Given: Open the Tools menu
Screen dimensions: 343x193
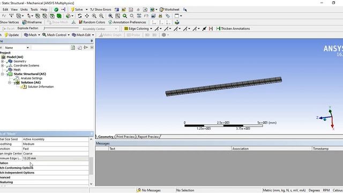Looking at the screenshot, I should [x=34, y=10].
